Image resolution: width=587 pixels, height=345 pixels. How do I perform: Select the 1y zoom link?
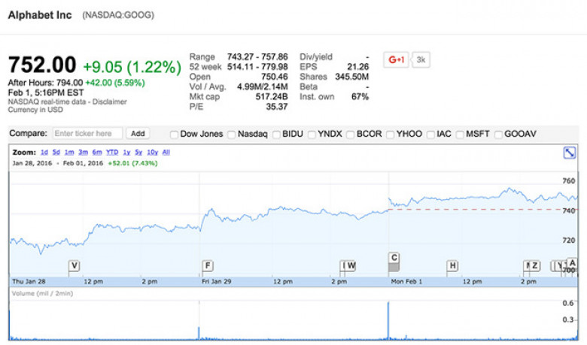126,152
